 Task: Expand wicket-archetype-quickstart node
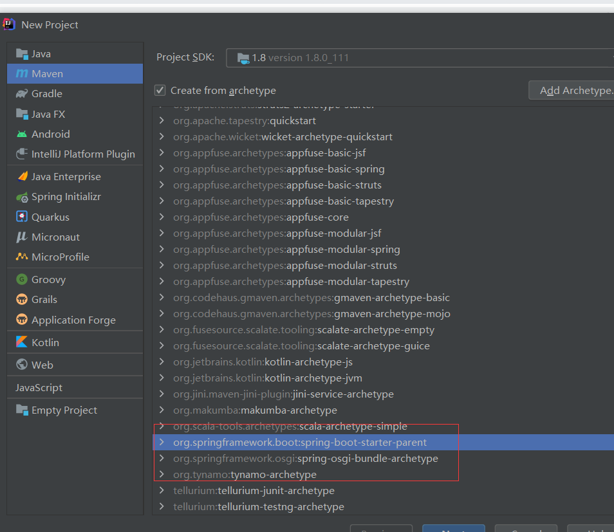162,136
